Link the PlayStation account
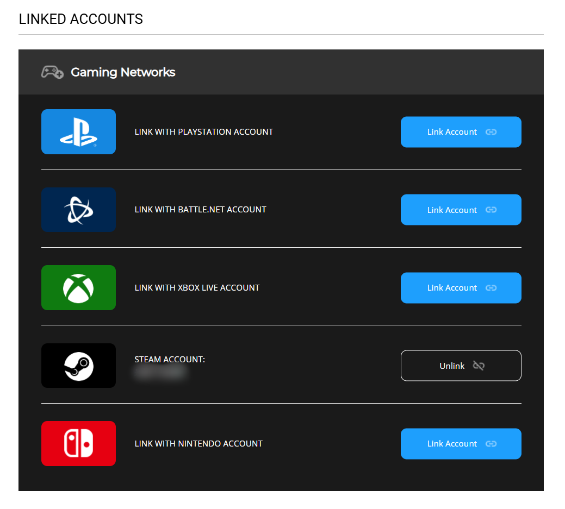The width and height of the screenshot is (565, 509). 461,132
